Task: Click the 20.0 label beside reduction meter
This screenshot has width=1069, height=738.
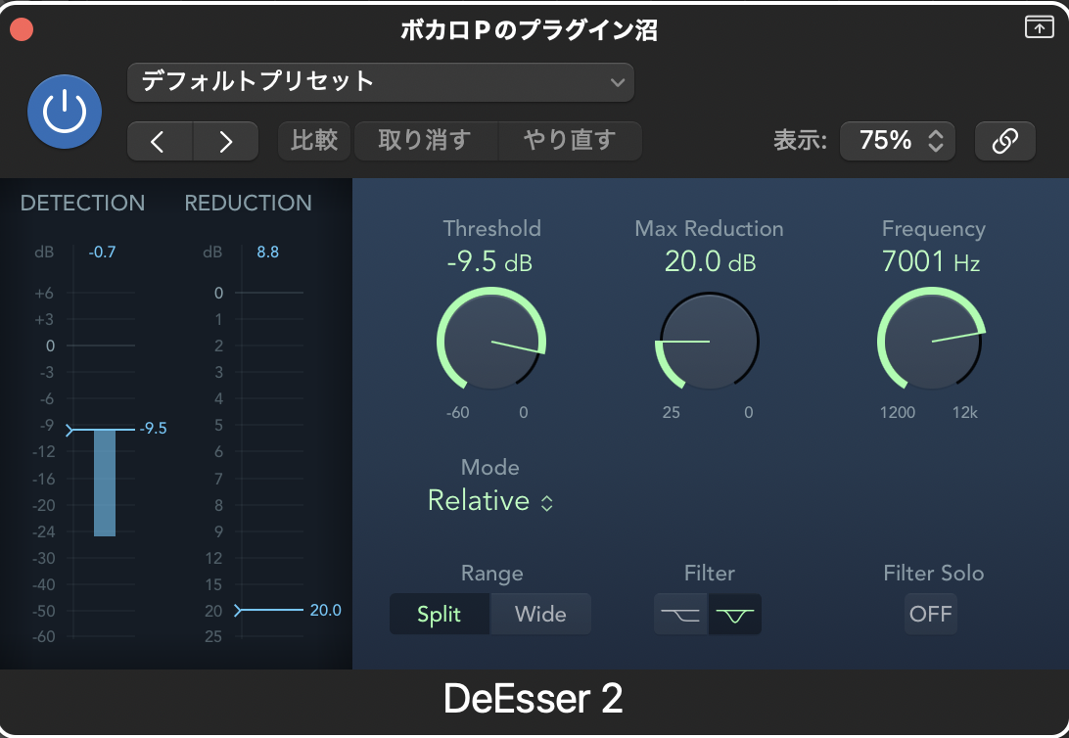Action: 326,610
